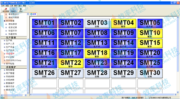Select the yellow SMT10 paused tile
The width and height of the screenshot is (180, 99).
pos(150,33)
